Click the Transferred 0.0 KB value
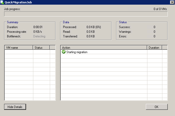Viewport: 175px width, 116px height. (x=90, y=36)
